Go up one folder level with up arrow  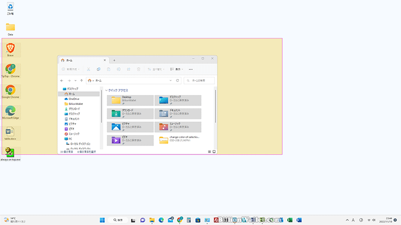pos(82,80)
